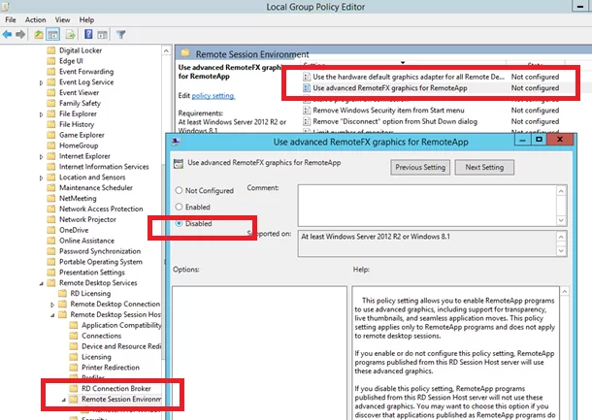Click the Digital Locker folder icon
This screenshot has height=420, width=592.
[x=51, y=50]
